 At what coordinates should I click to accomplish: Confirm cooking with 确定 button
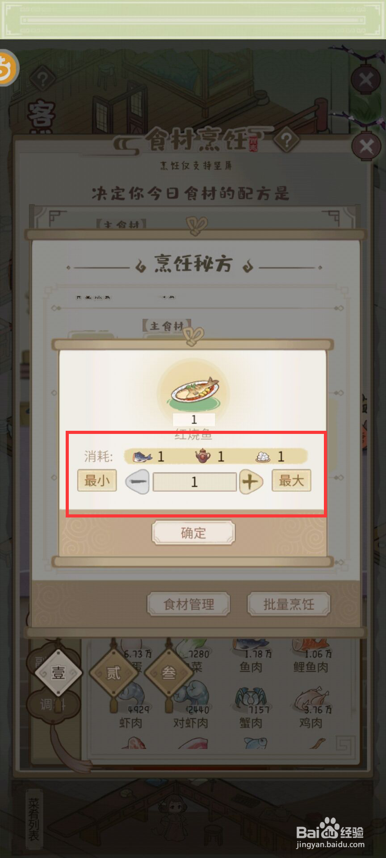click(193, 533)
